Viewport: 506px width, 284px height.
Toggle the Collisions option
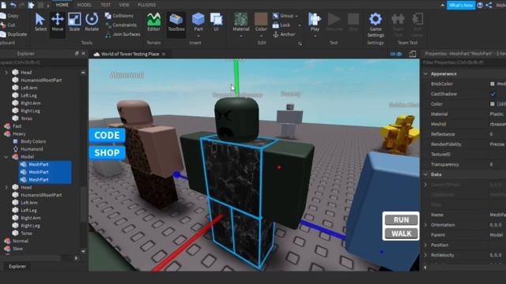tap(119, 16)
